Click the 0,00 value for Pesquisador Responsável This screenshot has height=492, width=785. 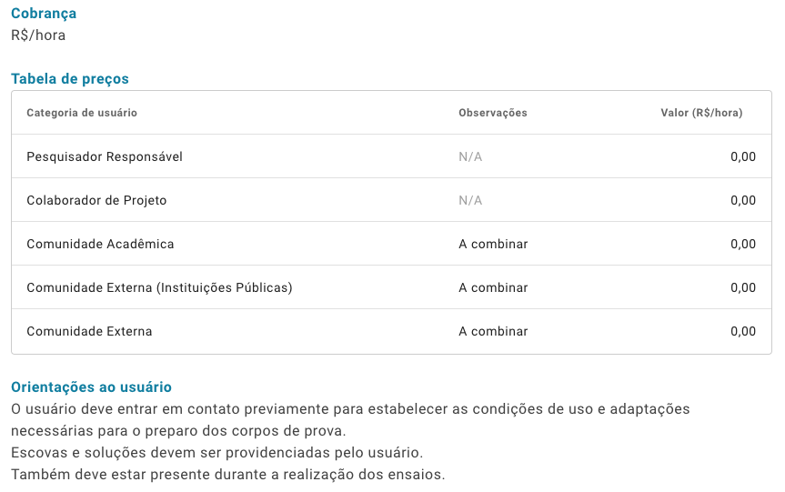tap(743, 156)
